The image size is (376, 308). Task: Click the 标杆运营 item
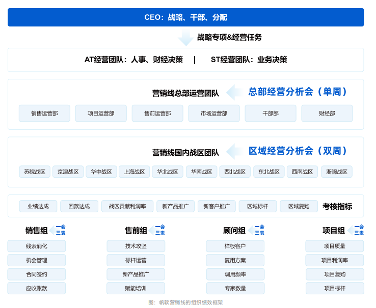(x=136, y=260)
